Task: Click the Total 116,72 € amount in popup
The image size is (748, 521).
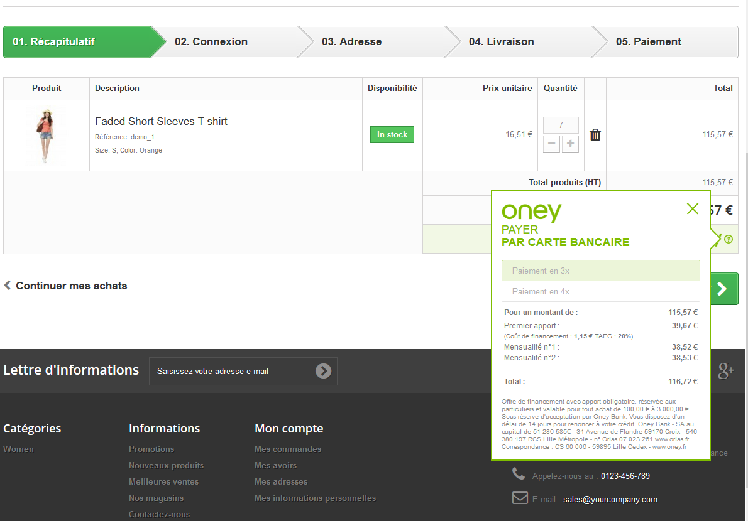Action: [x=683, y=382]
